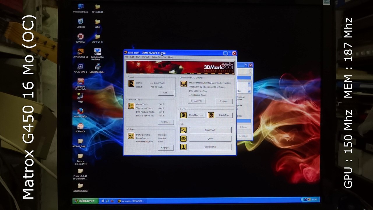The width and height of the screenshot is (373, 210).
Task: Click scrollbar down arrow in background dialog list
Action: [249, 92]
